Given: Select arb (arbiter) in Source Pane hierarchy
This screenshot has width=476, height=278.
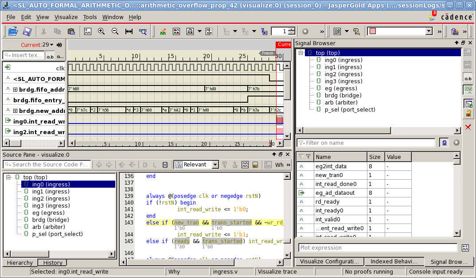Looking at the screenshot, I should (x=48, y=227).
